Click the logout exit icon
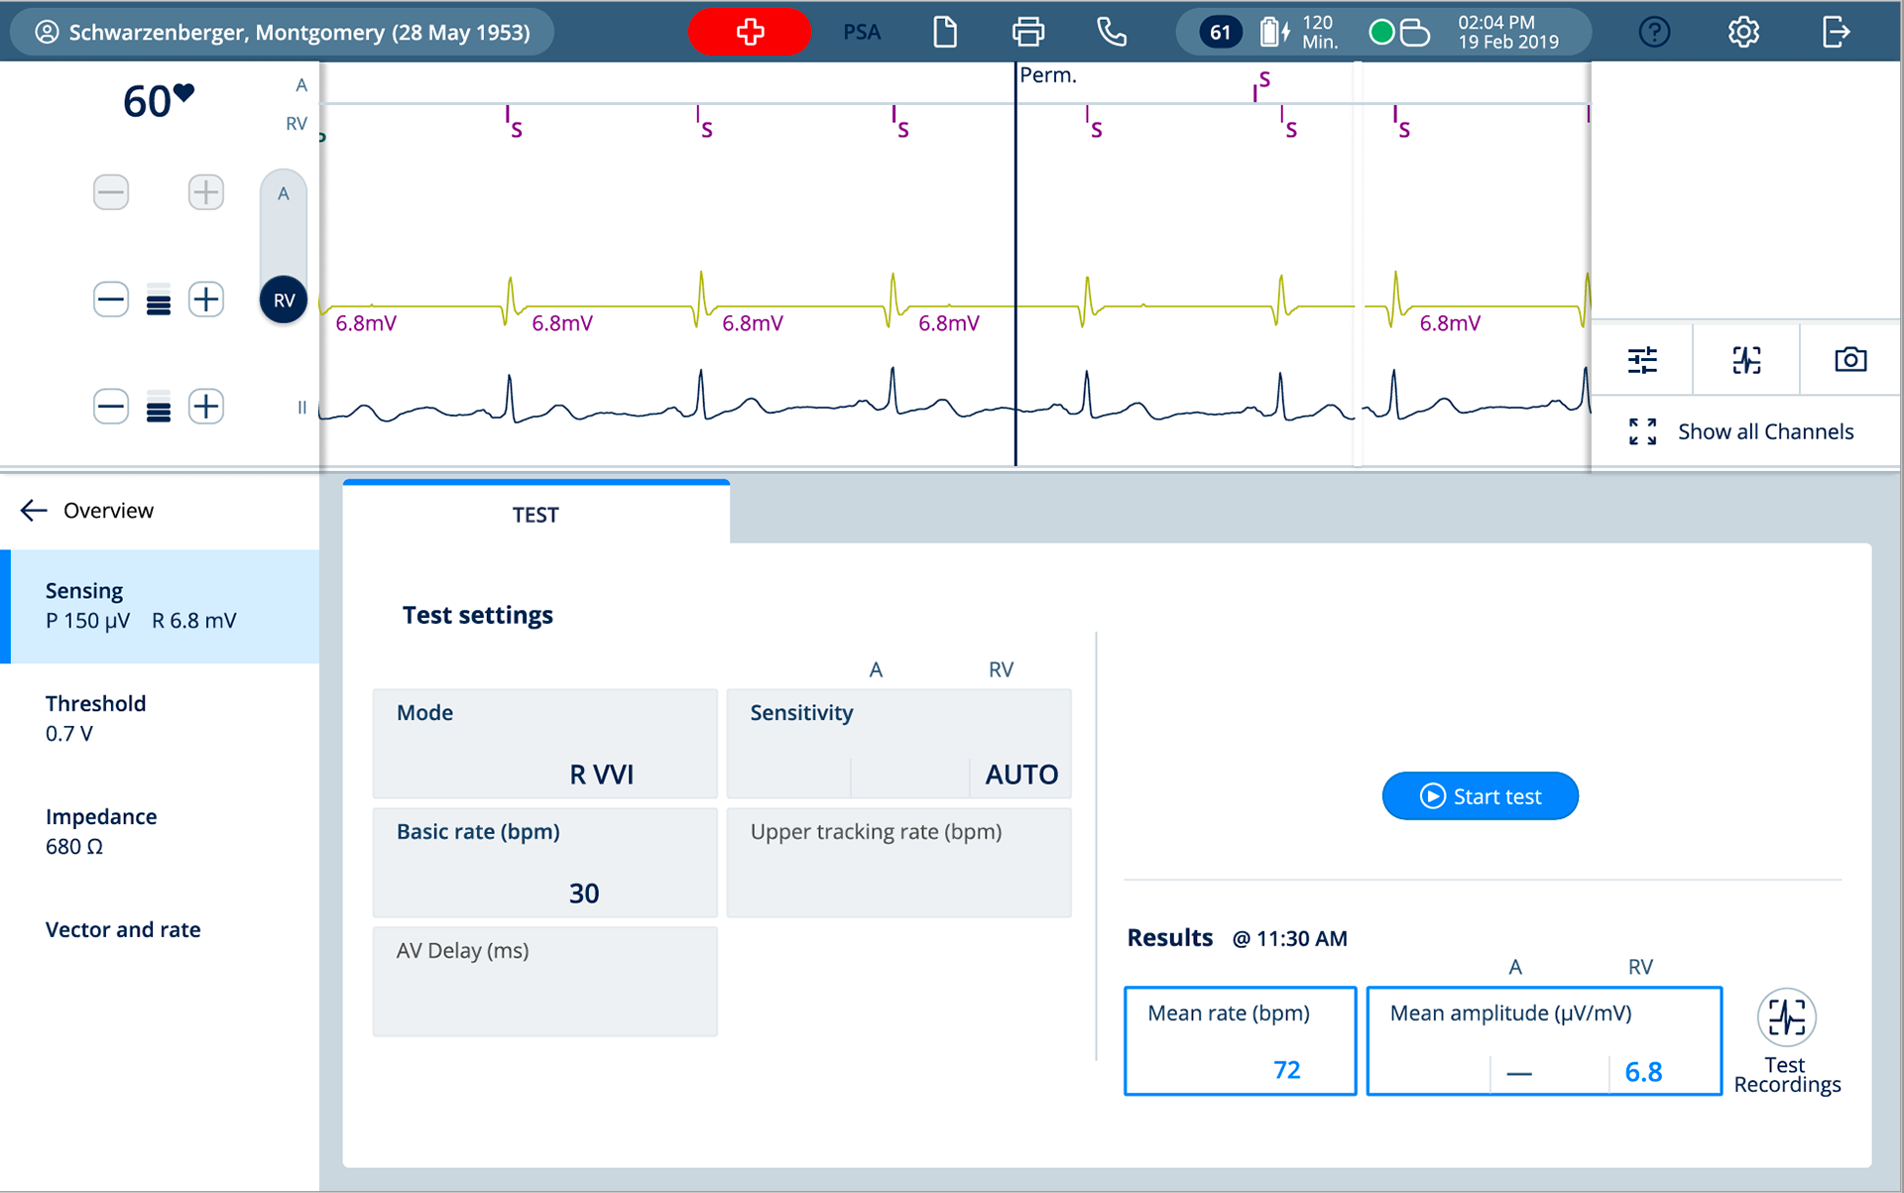1904x1193 pixels. click(x=1836, y=32)
